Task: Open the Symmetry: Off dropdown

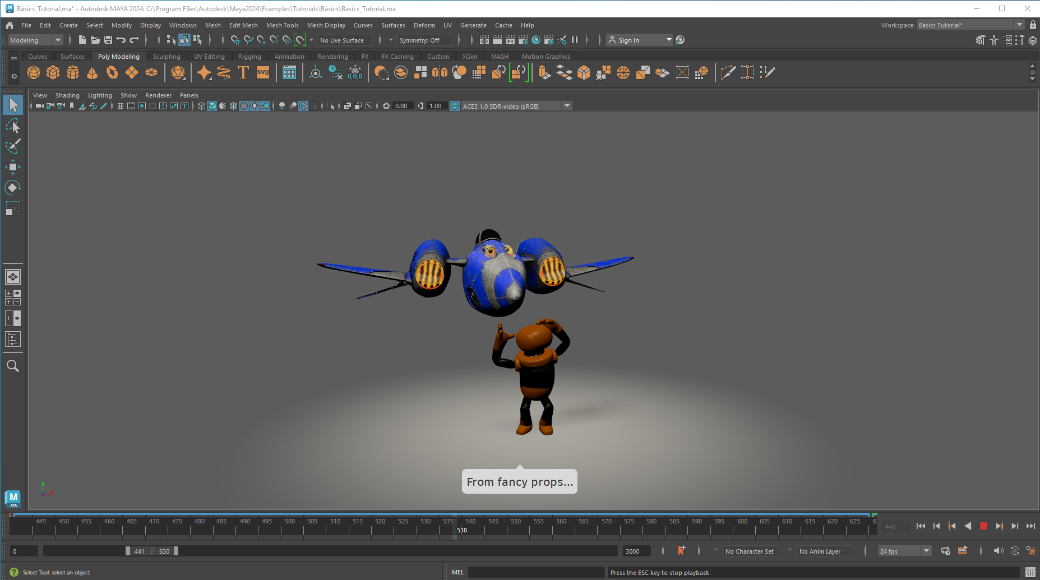Action: (424, 40)
